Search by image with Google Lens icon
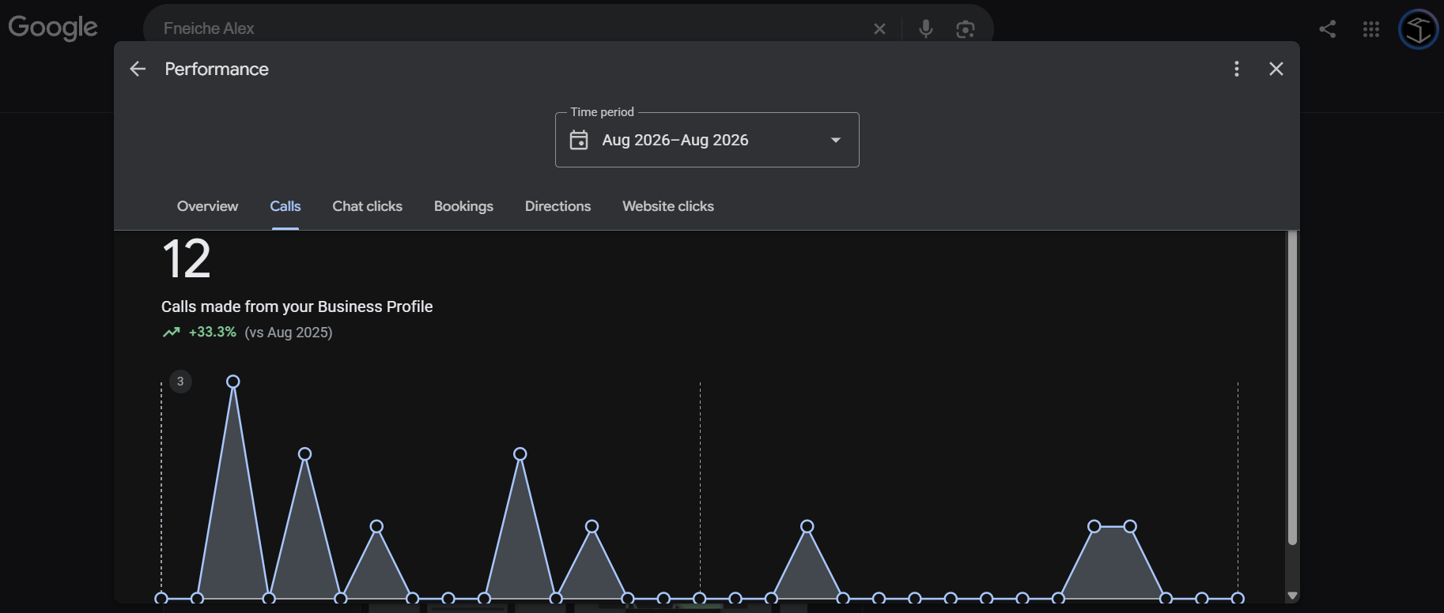This screenshot has width=1444, height=613. click(965, 29)
